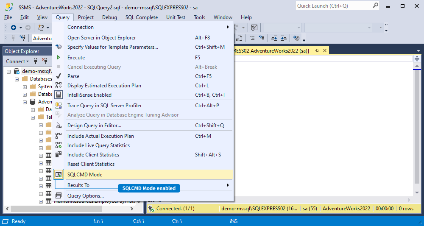Click the '0 rows' status bar entry
The height and width of the screenshot is (226, 424).
[406, 209]
